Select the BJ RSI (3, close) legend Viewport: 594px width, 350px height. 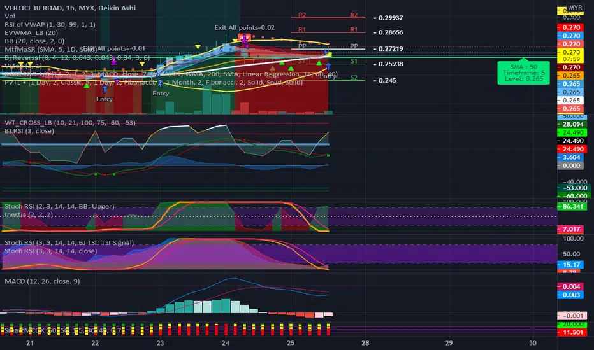[29, 131]
